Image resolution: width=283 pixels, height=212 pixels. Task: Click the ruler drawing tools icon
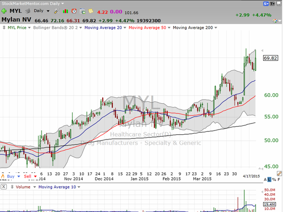coord(279,173)
